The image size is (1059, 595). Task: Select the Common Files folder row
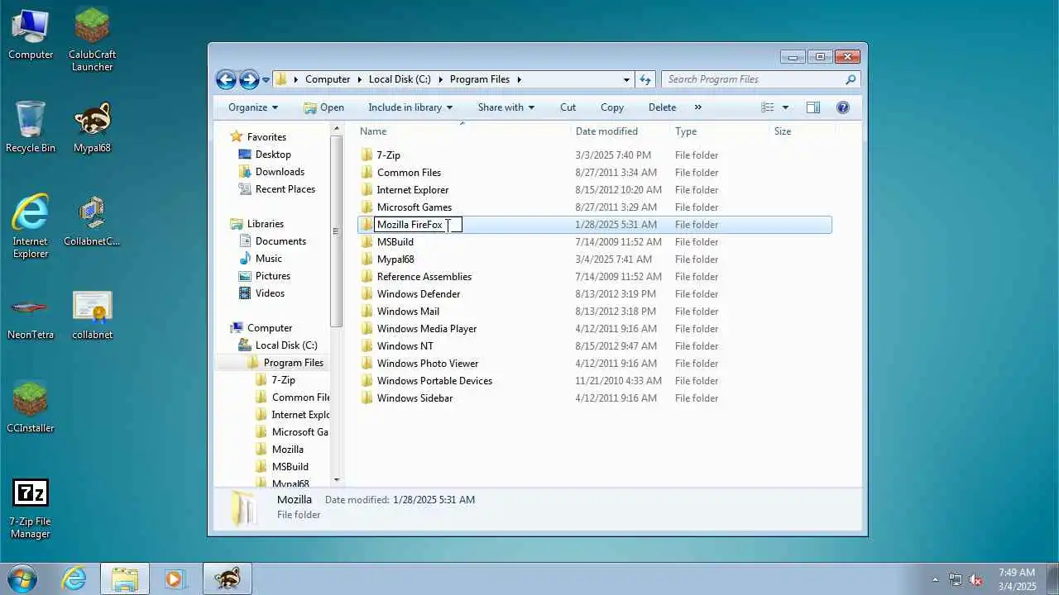595,173
